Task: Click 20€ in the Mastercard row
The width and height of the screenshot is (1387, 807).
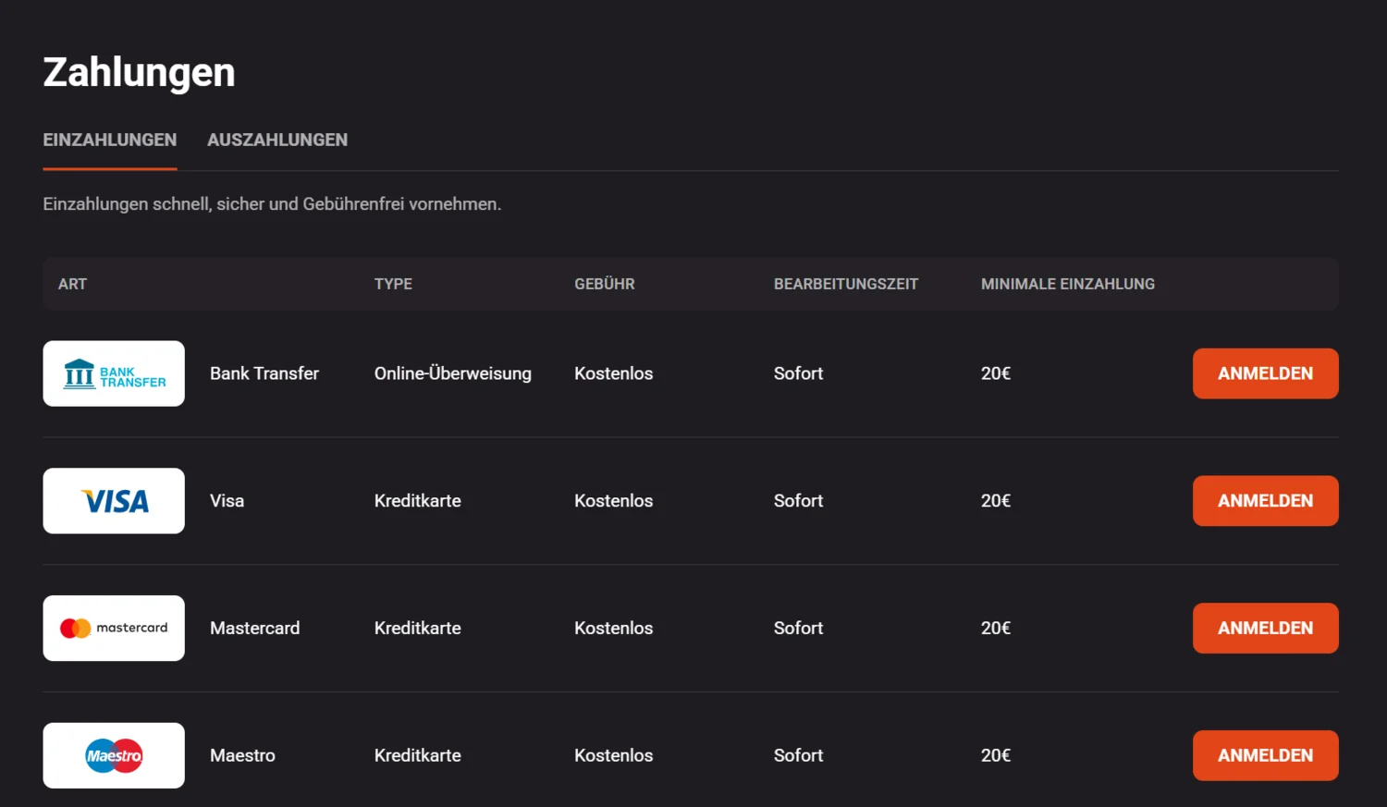Action: coord(996,629)
